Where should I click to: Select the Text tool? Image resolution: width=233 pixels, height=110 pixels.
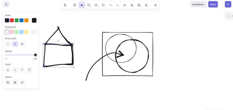point(132,5)
